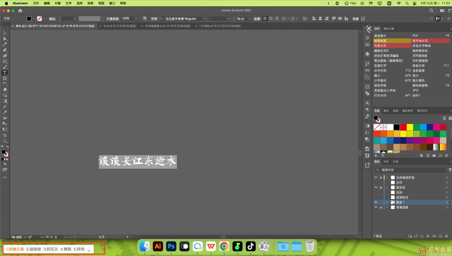Image resolution: width=452 pixels, height=256 pixels.
Task: Expand the 出血线保护层 layer
Action: (x=387, y=177)
